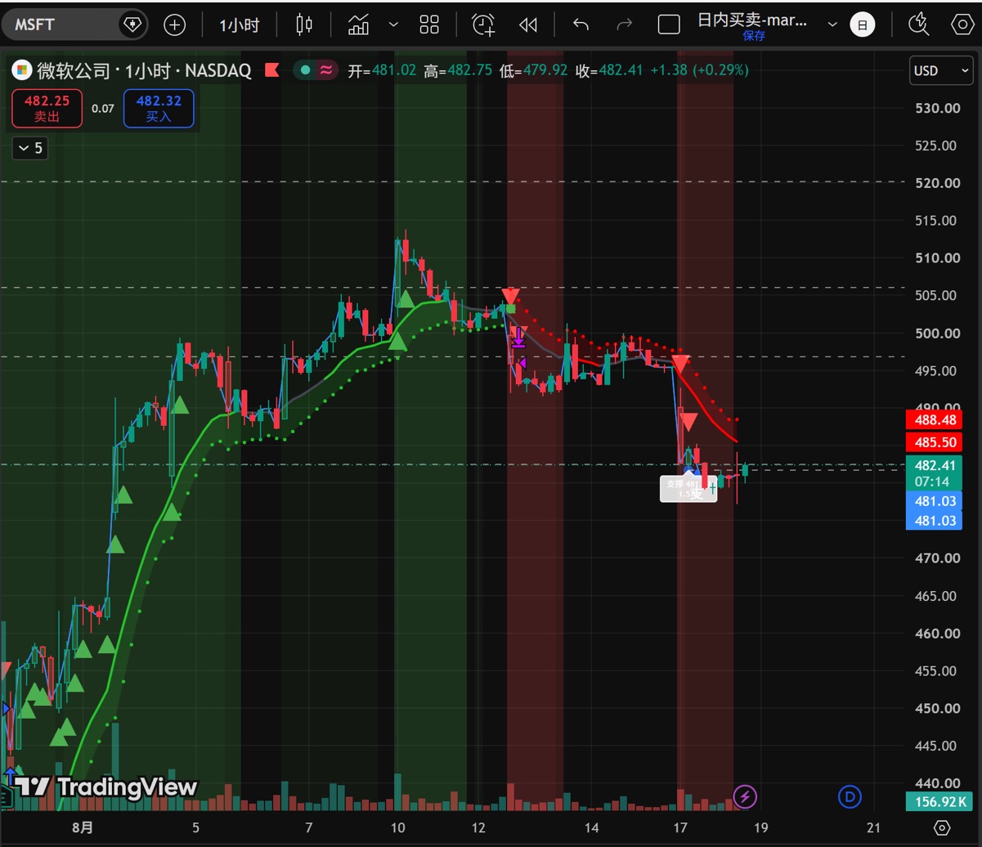Image resolution: width=982 pixels, height=847 pixels.
Task: Click the 470.00 price scale label
Action: pyautogui.click(x=937, y=558)
